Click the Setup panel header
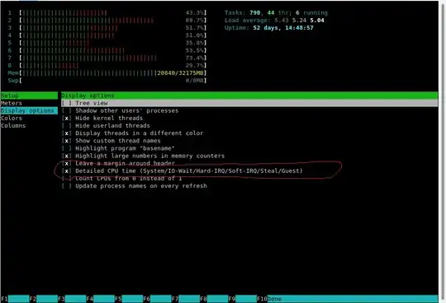Image resolution: width=446 pixels, height=303 pixels. pos(29,96)
